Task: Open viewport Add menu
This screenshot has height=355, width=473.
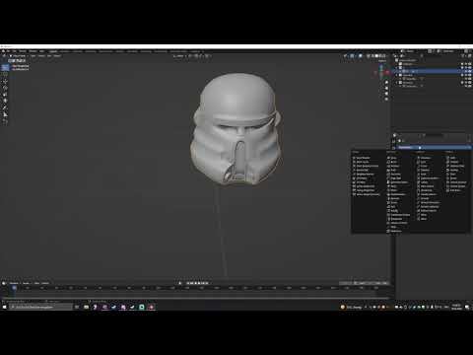Action: 49,56
